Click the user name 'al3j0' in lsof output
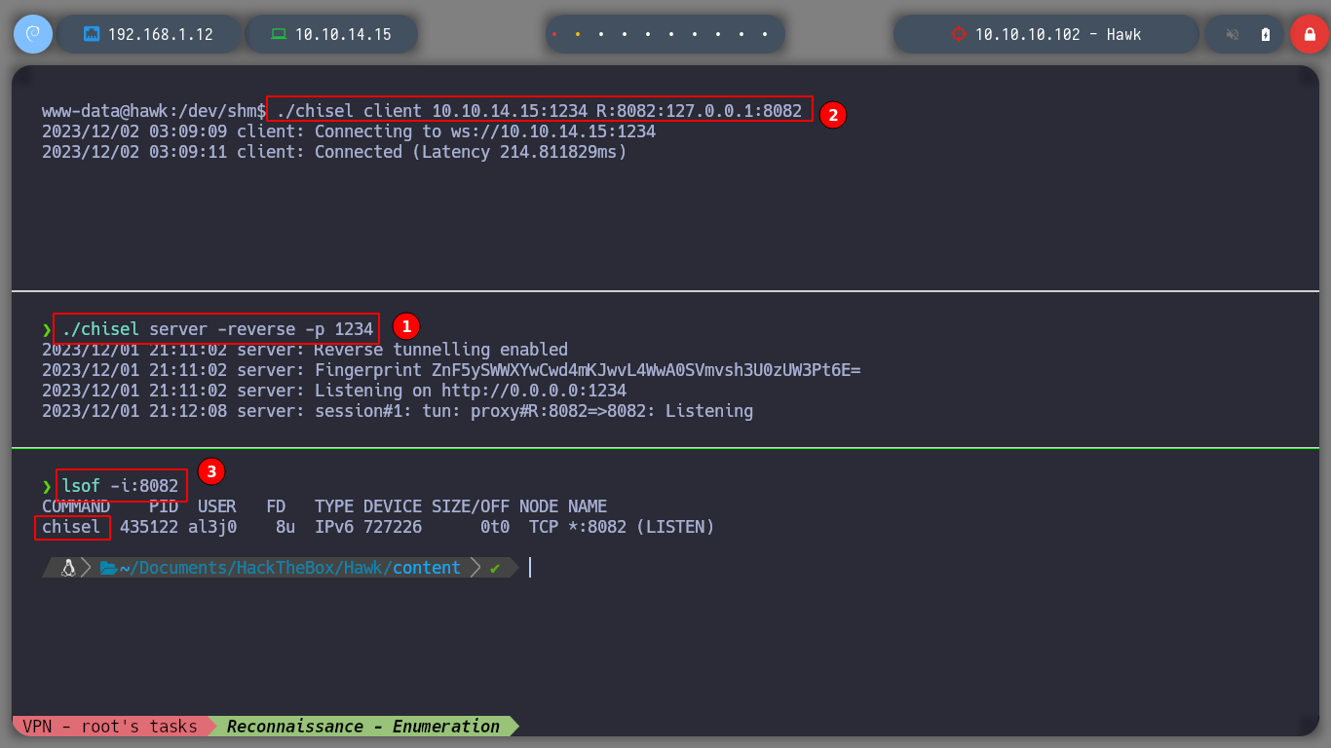 (x=212, y=527)
